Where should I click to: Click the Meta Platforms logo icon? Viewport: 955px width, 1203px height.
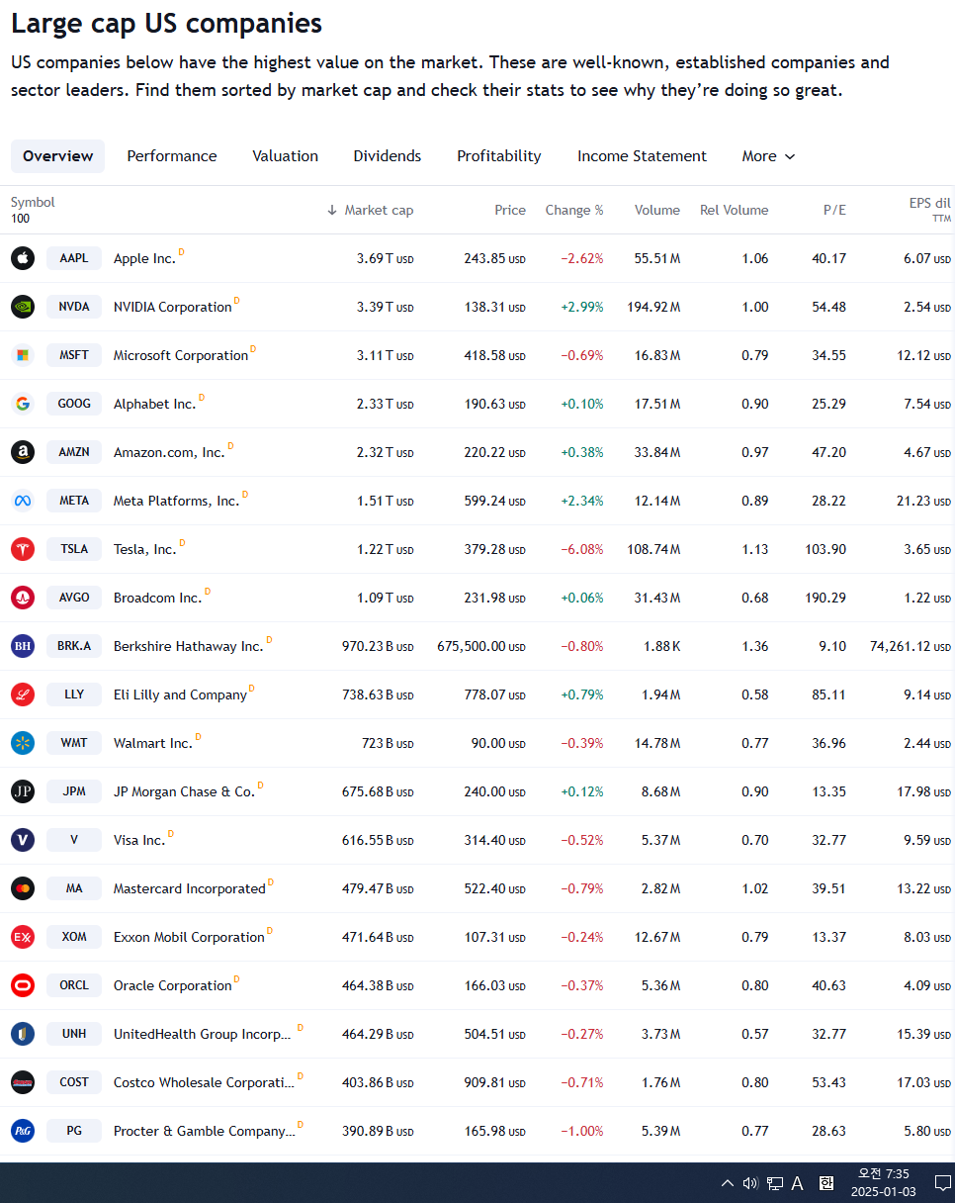(x=23, y=501)
